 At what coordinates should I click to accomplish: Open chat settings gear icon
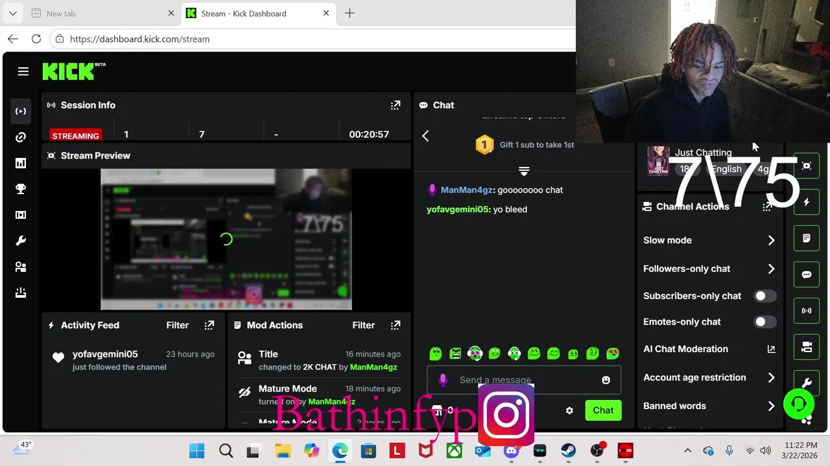pyautogui.click(x=569, y=410)
